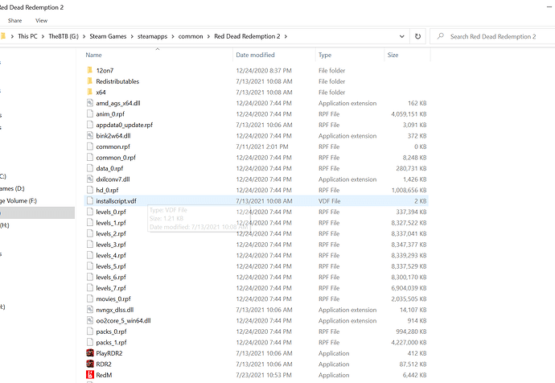
Task: Select the Redistributables folder icon
Action: (90, 81)
